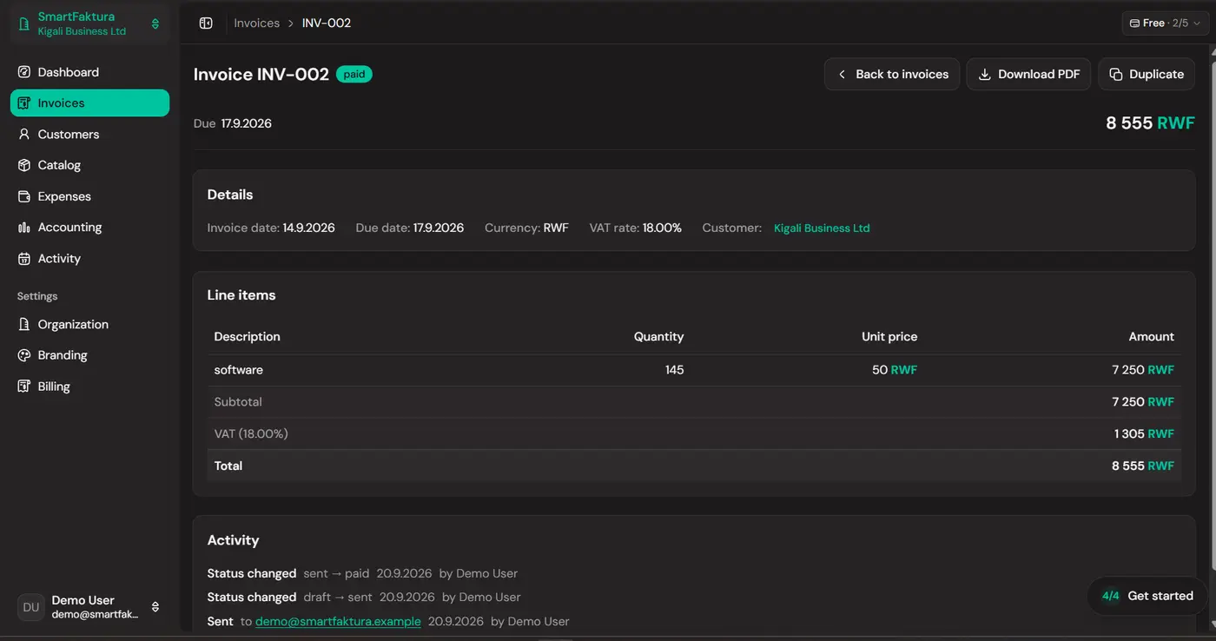The width and height of the screenshot is (1216, 641).
Task: Click the SmartFaktura logo icon
Action: 24,23
